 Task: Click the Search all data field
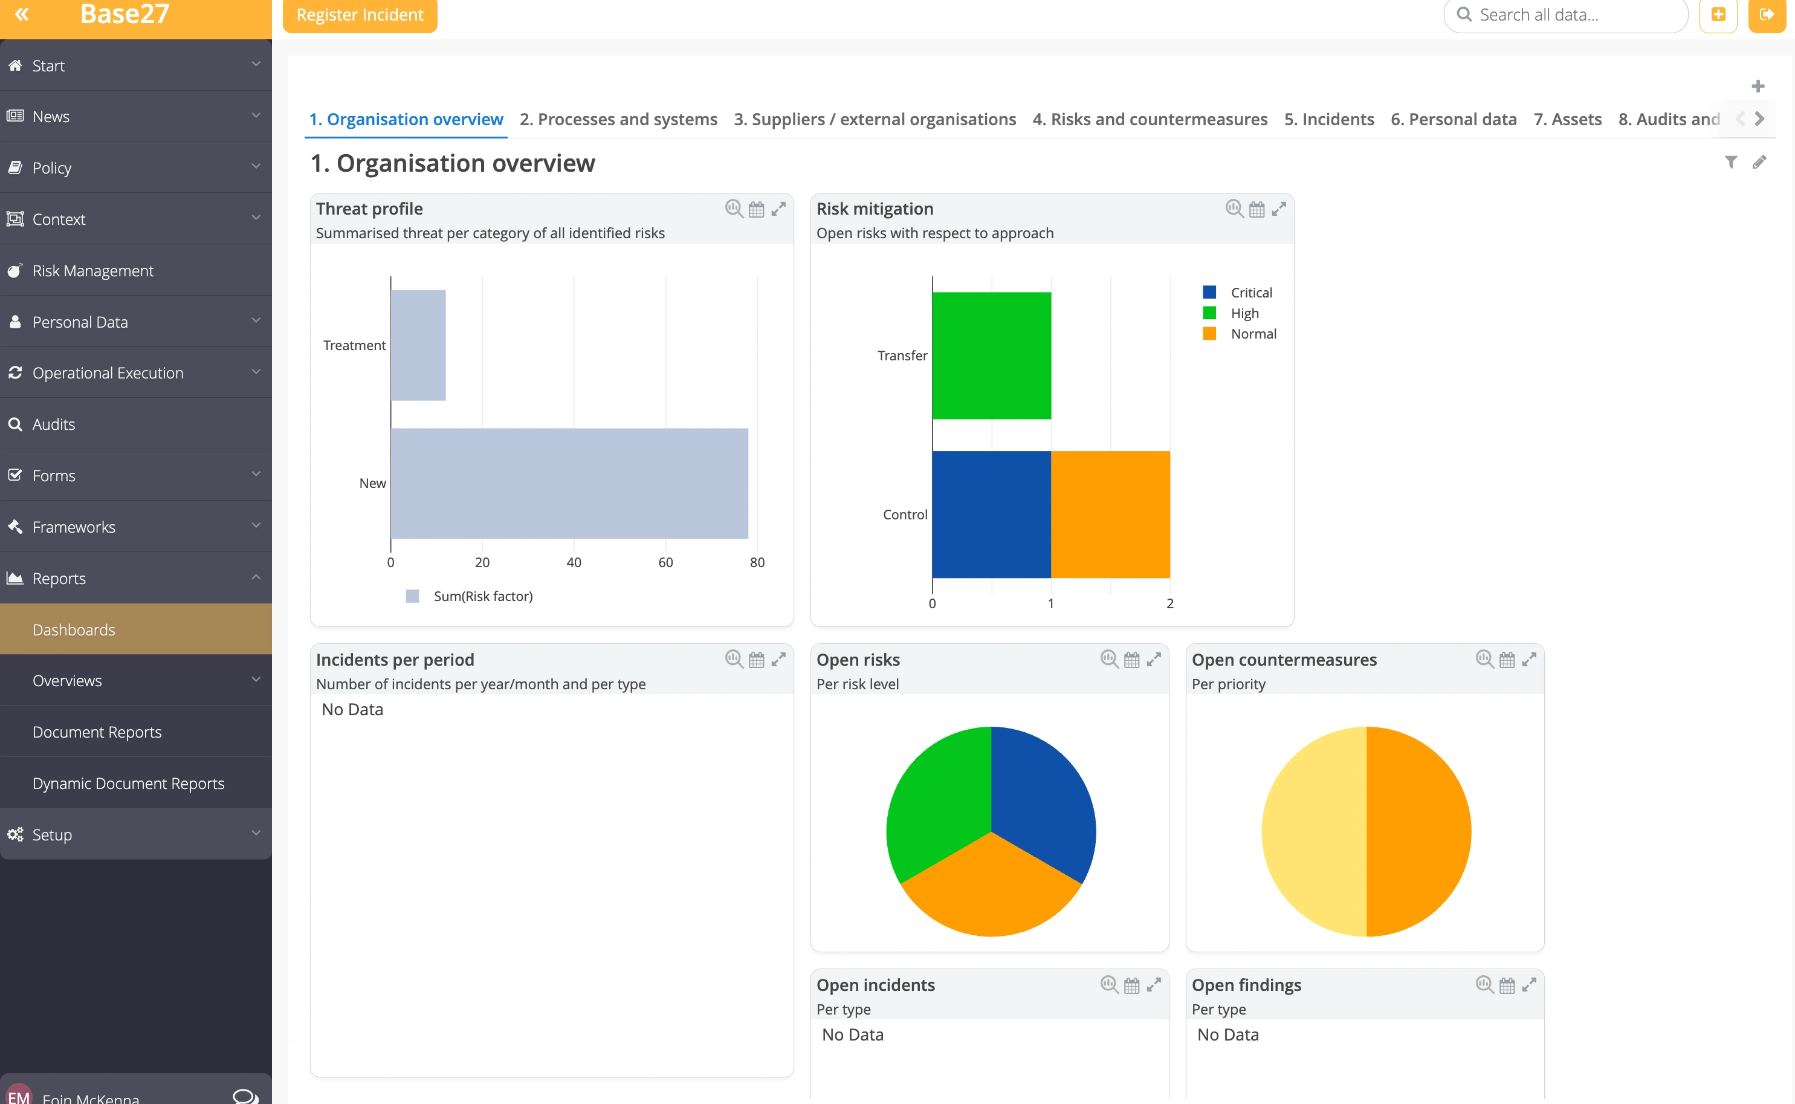point(1565,15)
